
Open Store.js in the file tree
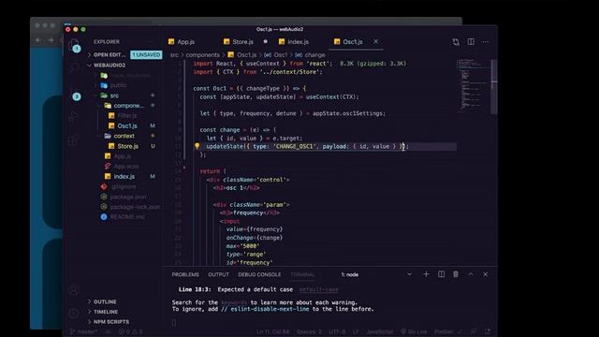pyautogui.click(x=127, y=146)
